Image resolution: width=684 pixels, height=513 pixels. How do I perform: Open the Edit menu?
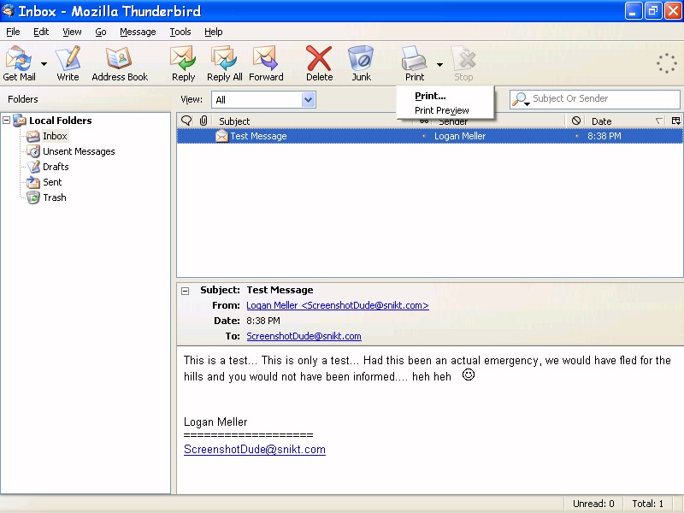click(x=41, y=32)
